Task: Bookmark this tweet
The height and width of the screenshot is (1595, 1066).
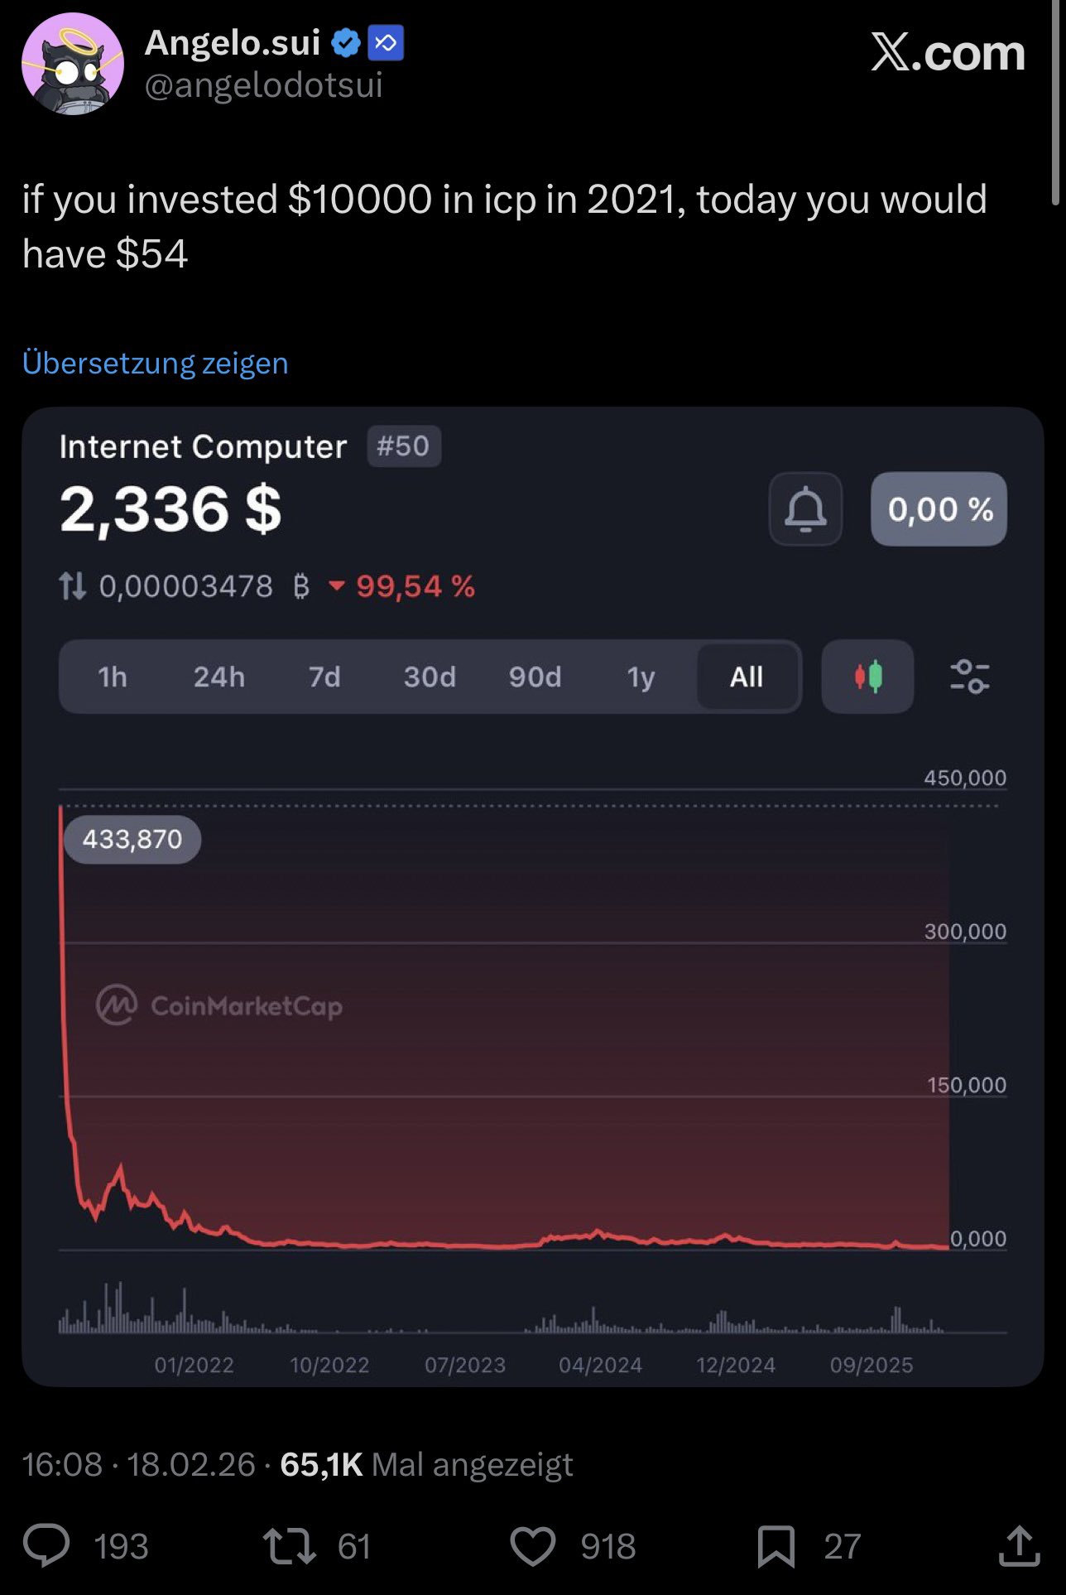Action: click(775, 1546)
